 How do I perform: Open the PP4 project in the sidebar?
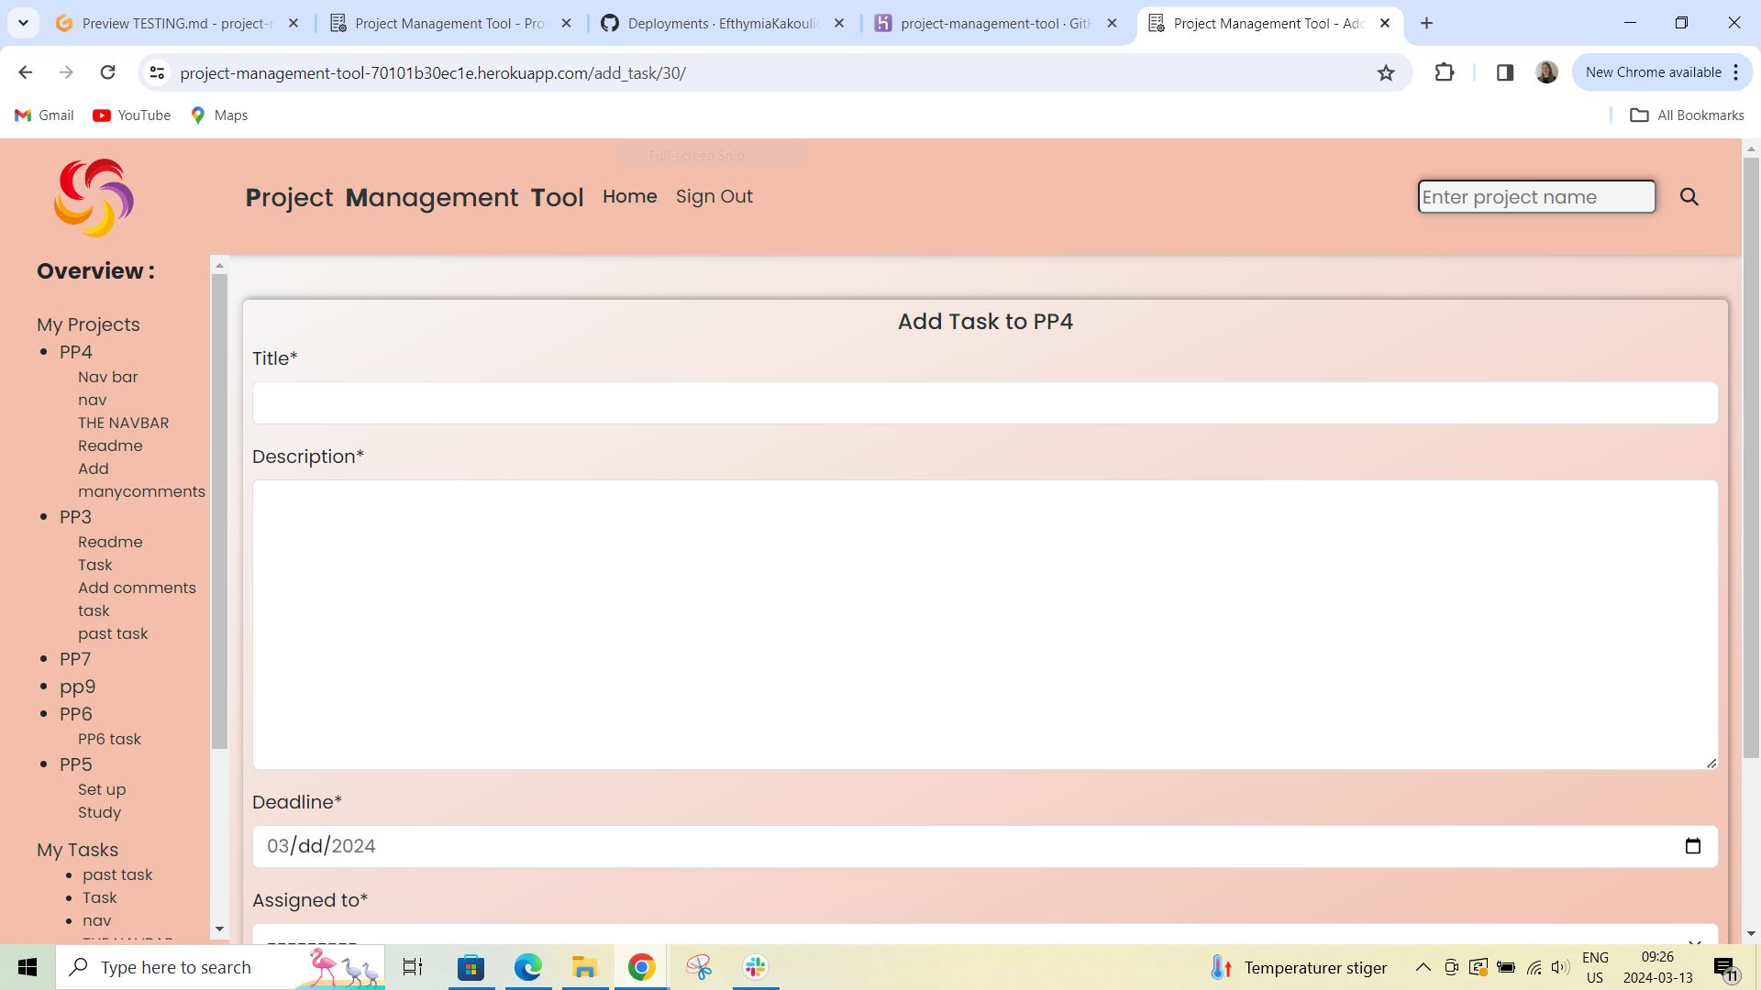[x=75, y=352]
